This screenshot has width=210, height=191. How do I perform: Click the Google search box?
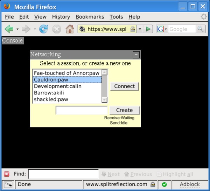(182, 29)
